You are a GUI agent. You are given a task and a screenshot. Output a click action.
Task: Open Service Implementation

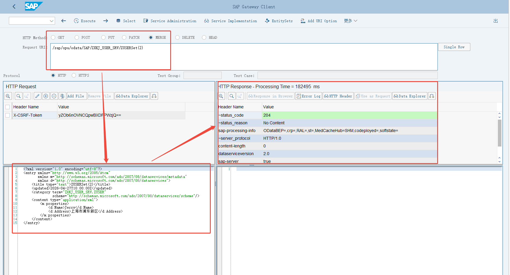[x=231, y=21]
